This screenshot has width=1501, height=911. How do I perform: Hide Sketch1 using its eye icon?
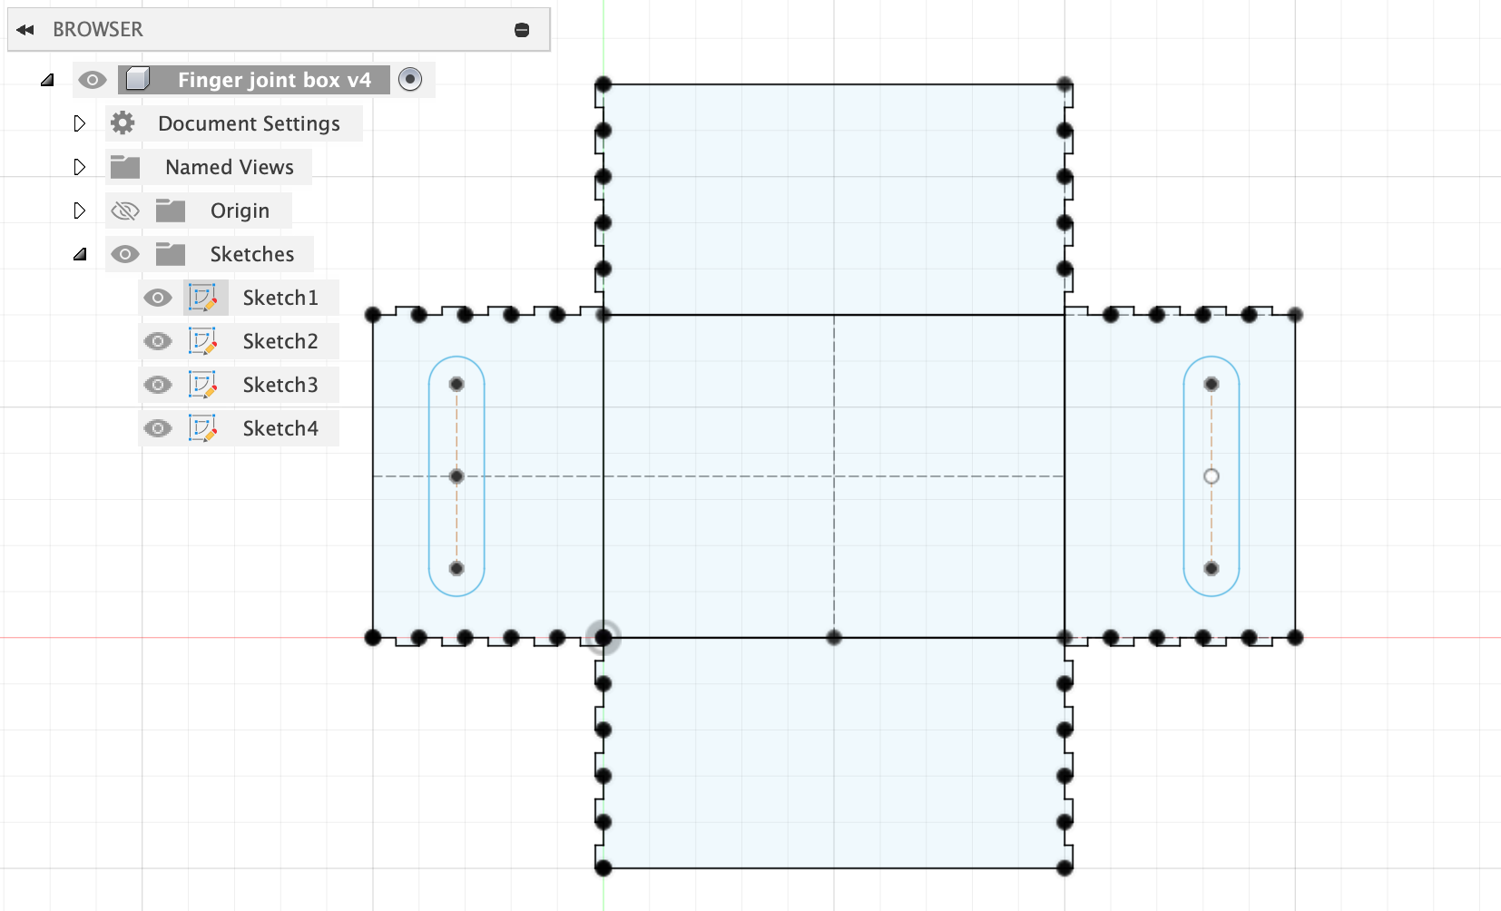coord(158,298)
